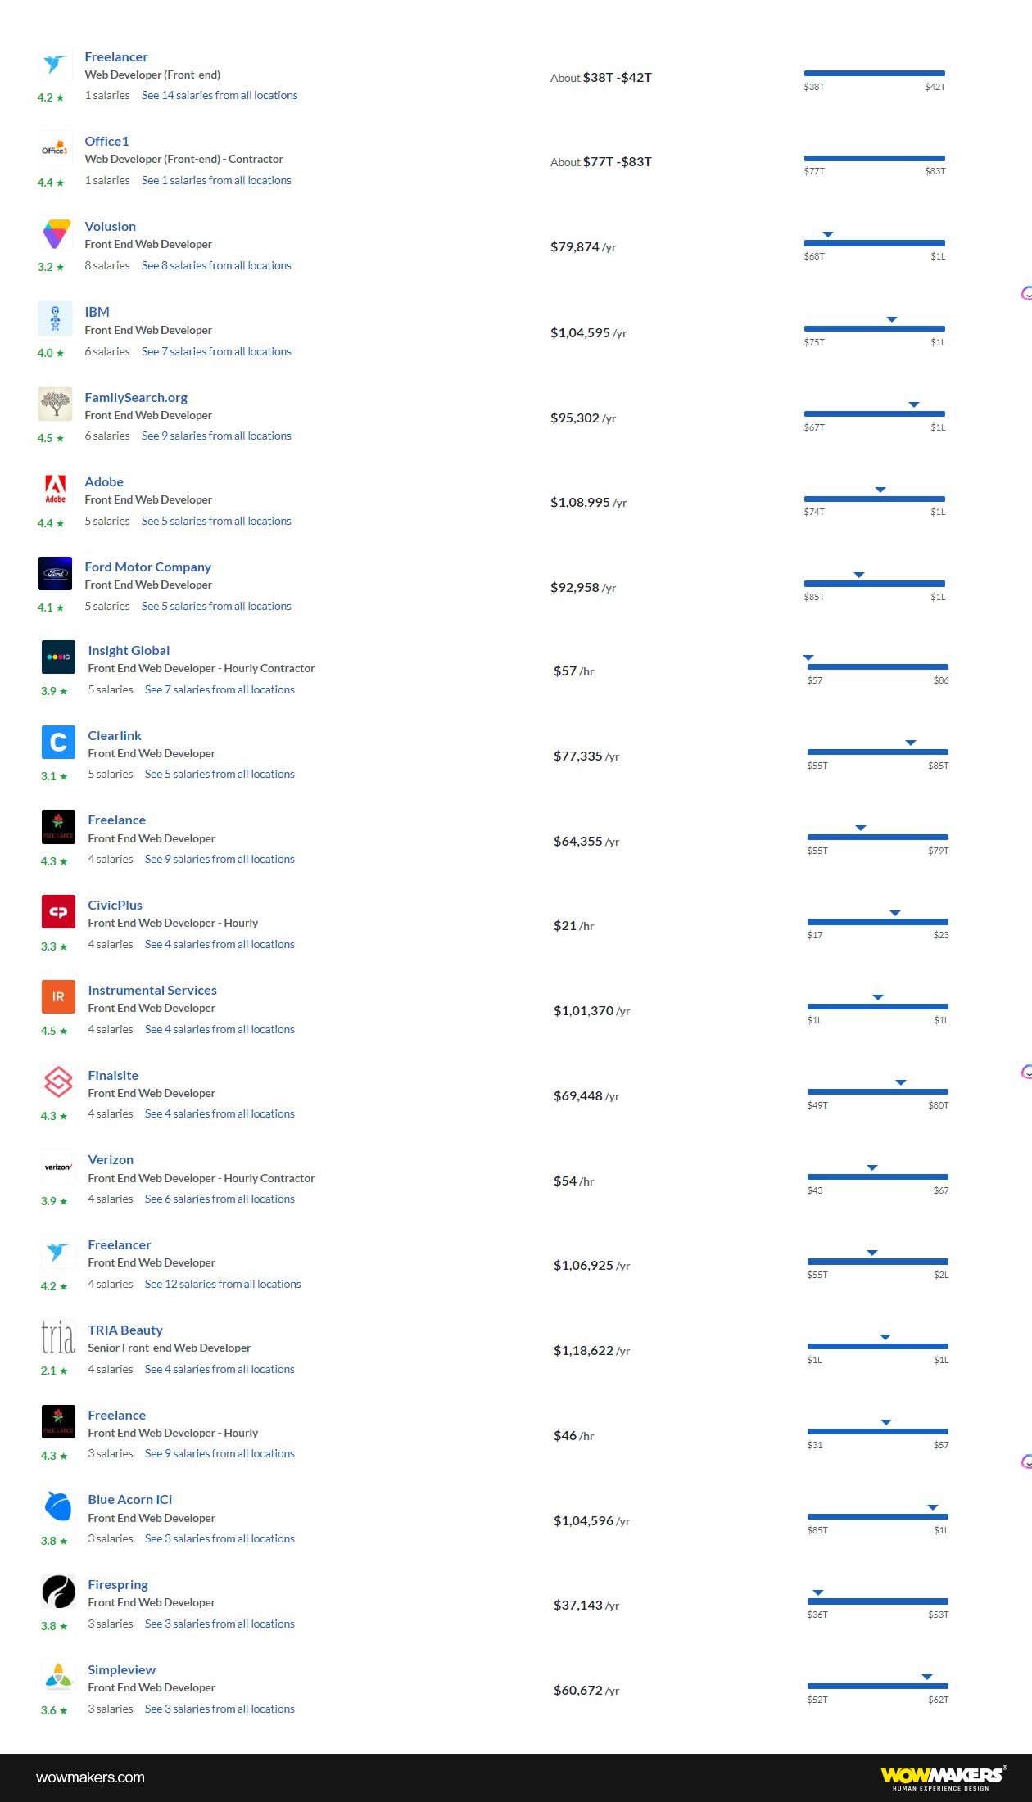Click 'See 14 salaries from all locations' under Freelancer
The height and width of the screenshot is (1802, 1032).
point(220,95)
